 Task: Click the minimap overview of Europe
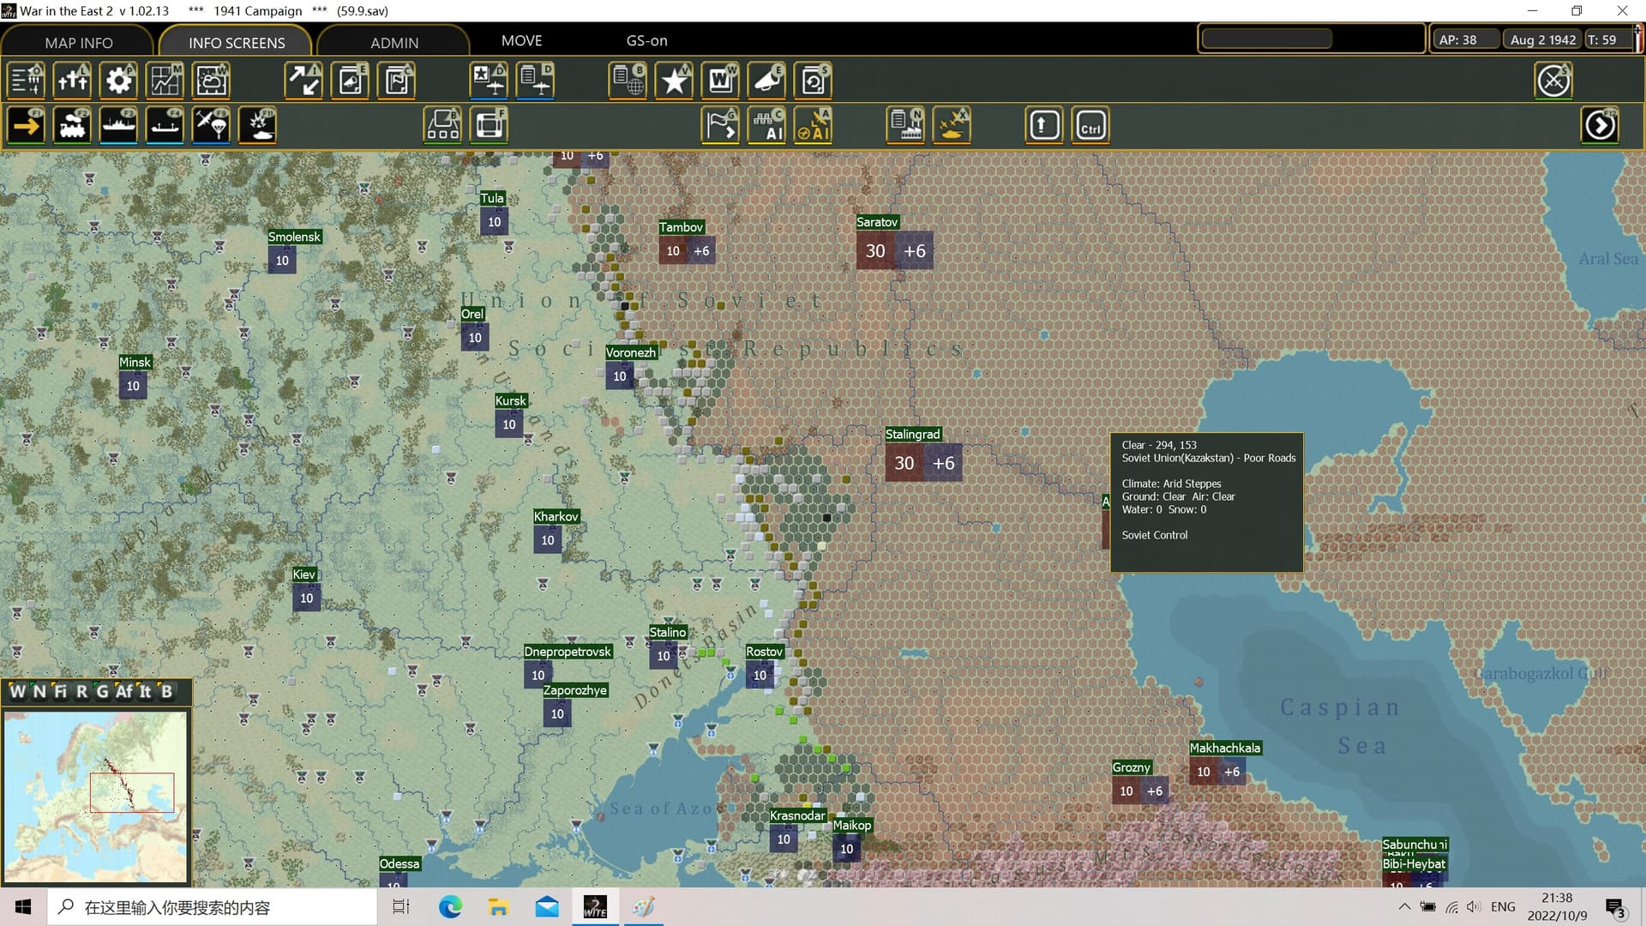(x=95, y=796)
